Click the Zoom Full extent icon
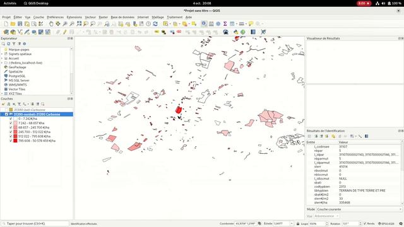Viewport: 404px width, 227px height. (79, 24)
